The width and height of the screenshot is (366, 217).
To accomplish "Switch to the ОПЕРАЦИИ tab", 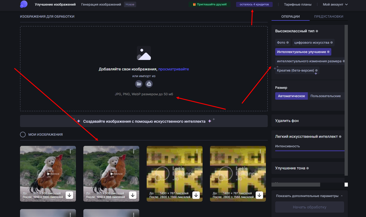I will click(x=290, y=16).
